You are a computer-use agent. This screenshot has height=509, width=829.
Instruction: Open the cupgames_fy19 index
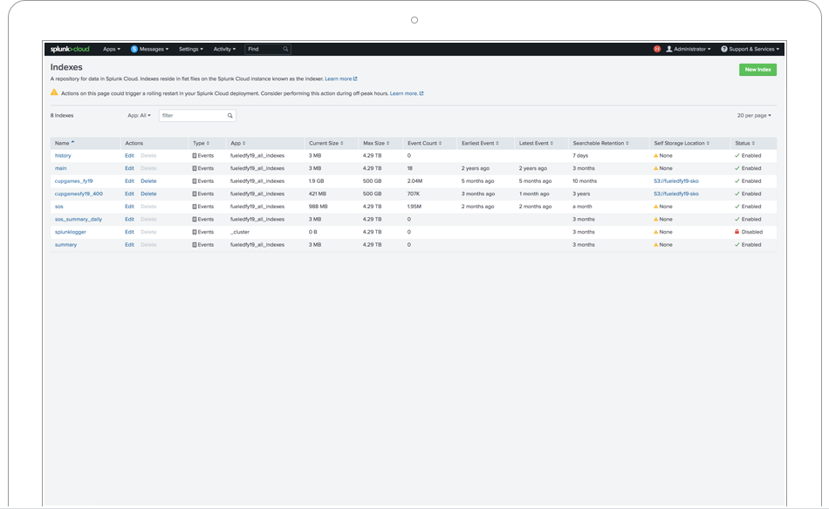[x=73, y=181]
